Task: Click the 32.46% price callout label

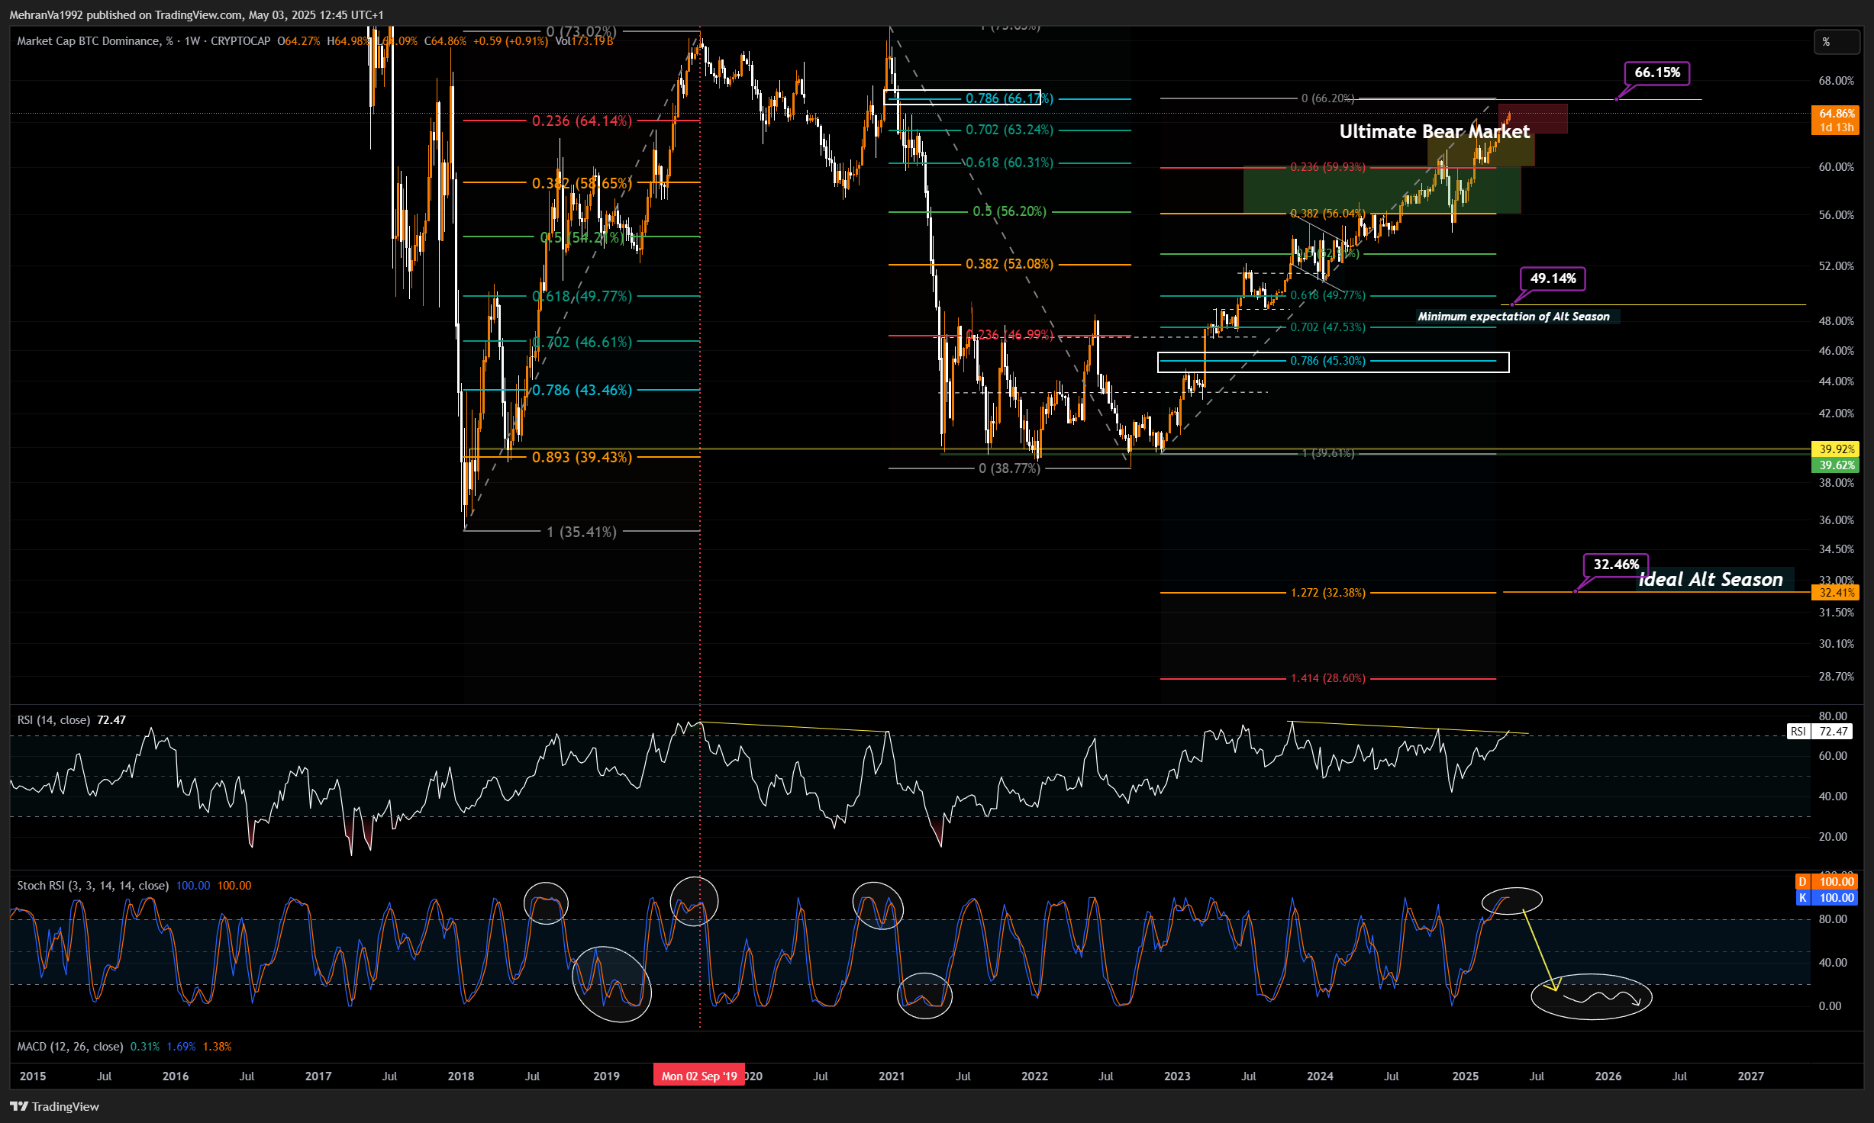Action: click(x=1616, y=565)
